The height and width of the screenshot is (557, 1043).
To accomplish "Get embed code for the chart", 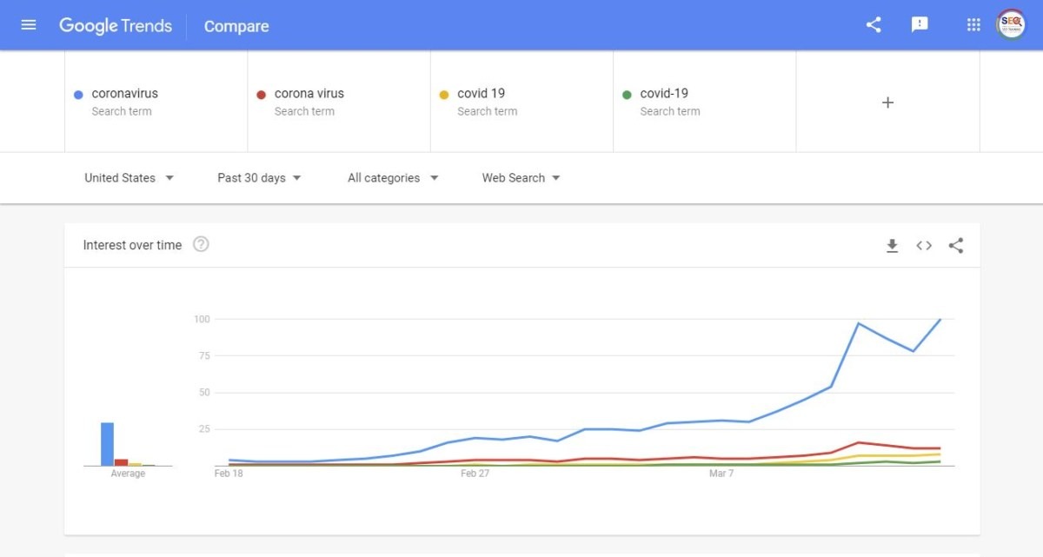I will click(924, 246).
